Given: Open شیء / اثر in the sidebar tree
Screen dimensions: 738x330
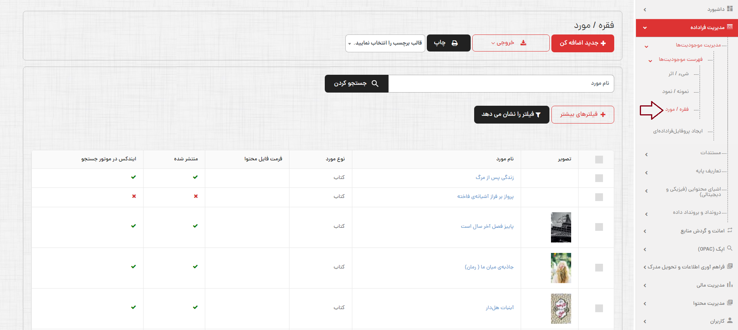Looking at the screenshot, I should 678,74.
